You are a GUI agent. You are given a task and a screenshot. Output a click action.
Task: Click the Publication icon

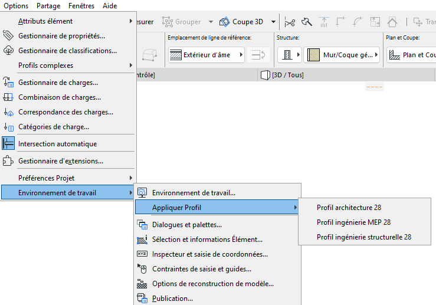(142, 298)
